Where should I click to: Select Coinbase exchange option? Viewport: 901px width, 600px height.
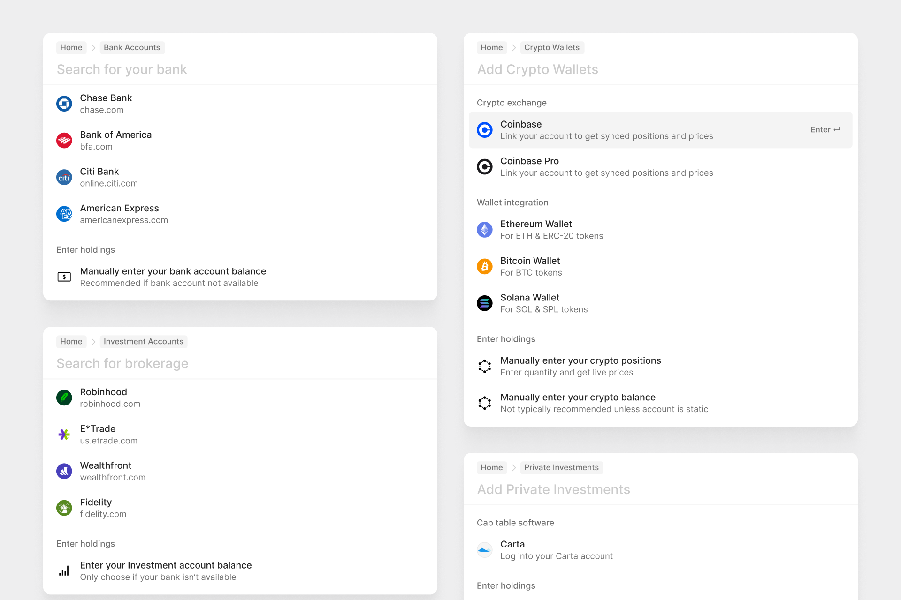coord(661,130)
